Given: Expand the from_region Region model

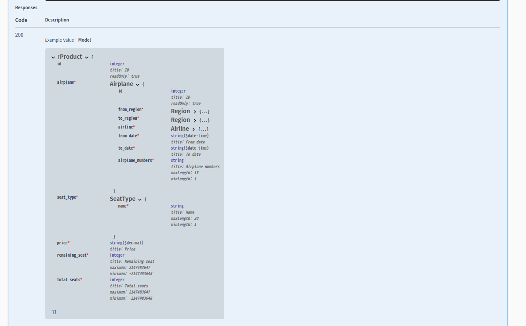Looking at the screenshot, I should [194, 111].
